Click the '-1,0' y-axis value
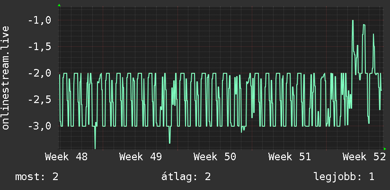 click(x=40, y=20)
